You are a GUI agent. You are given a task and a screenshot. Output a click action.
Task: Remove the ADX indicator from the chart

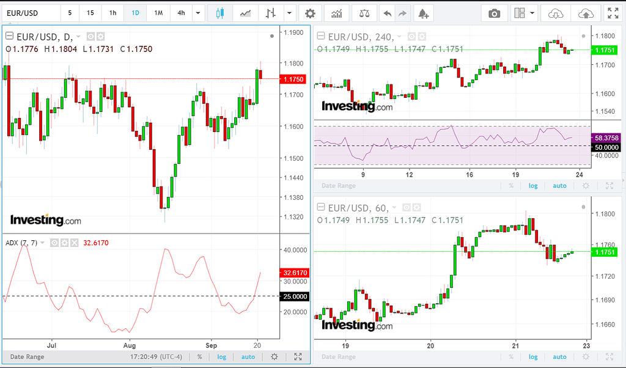(75, 243)
